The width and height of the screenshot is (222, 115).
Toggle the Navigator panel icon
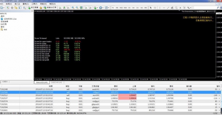click(x=16, y=8)
